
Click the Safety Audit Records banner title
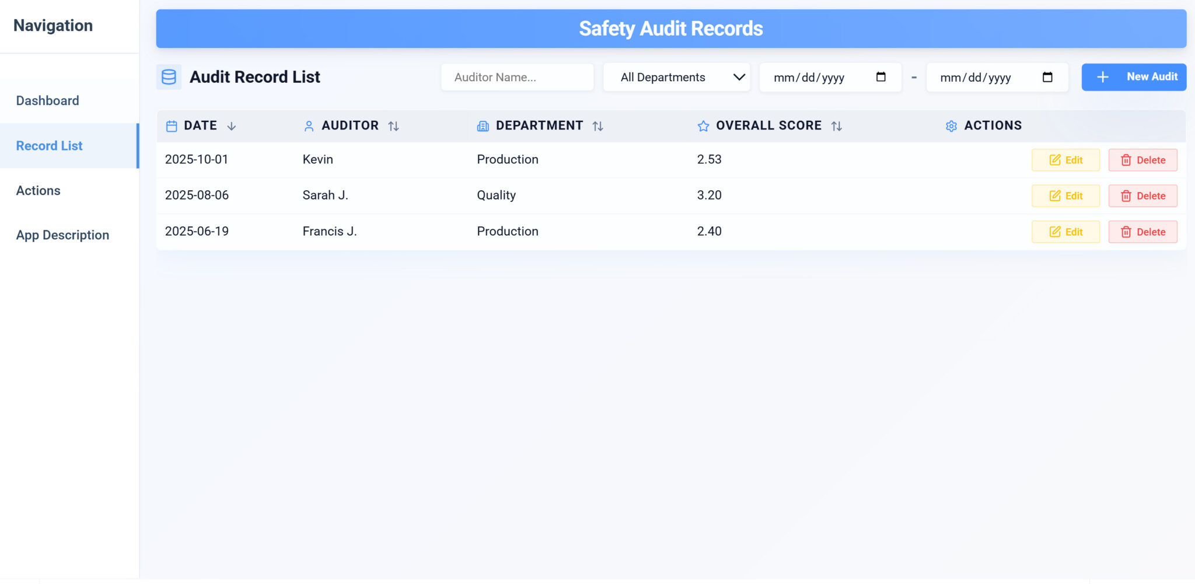[x=671, y=29]
